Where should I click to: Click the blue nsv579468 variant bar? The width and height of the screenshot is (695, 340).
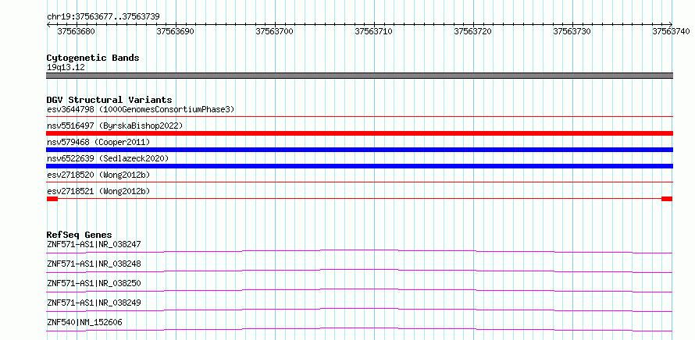tap(360, 150)
